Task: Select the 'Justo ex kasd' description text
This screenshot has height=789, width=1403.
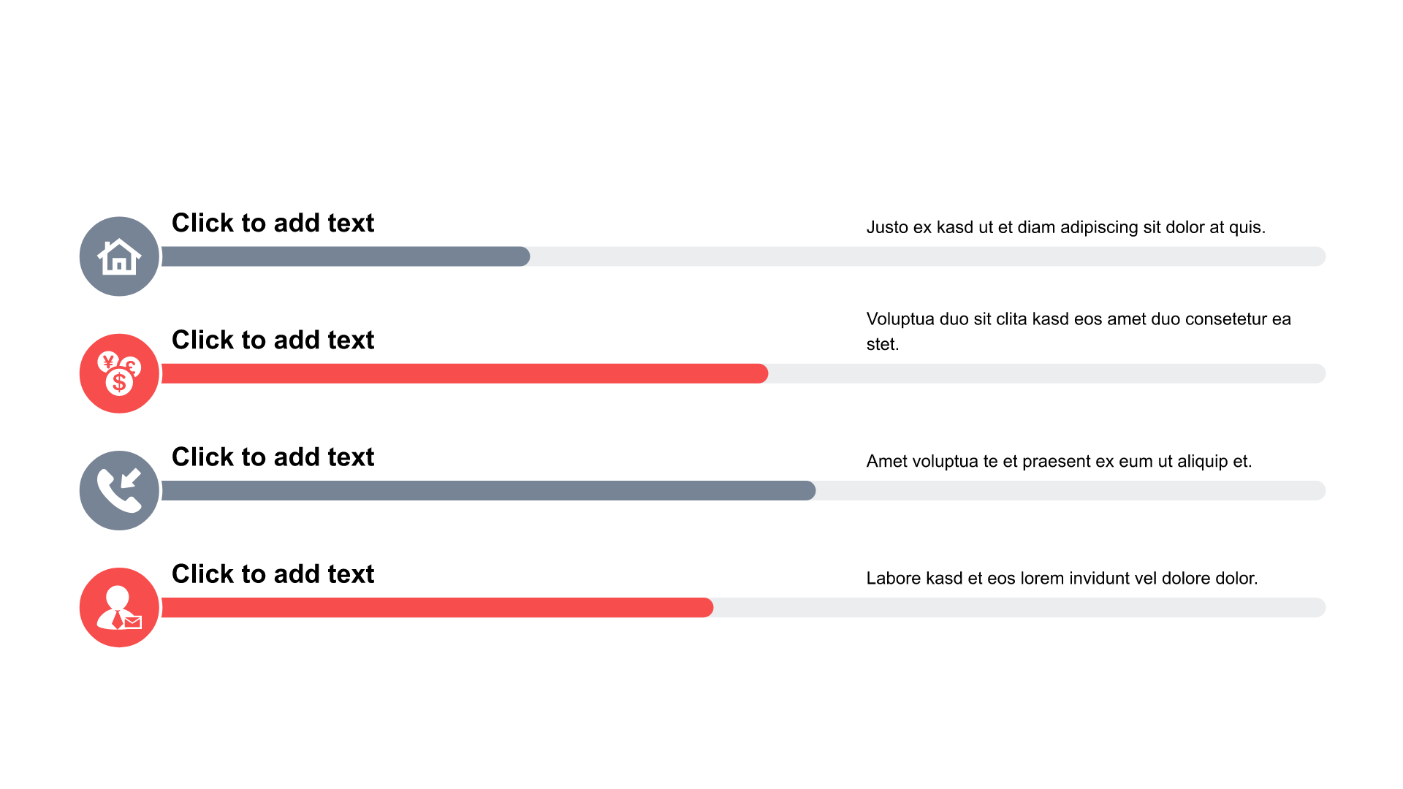Action: pos(1065,227)
